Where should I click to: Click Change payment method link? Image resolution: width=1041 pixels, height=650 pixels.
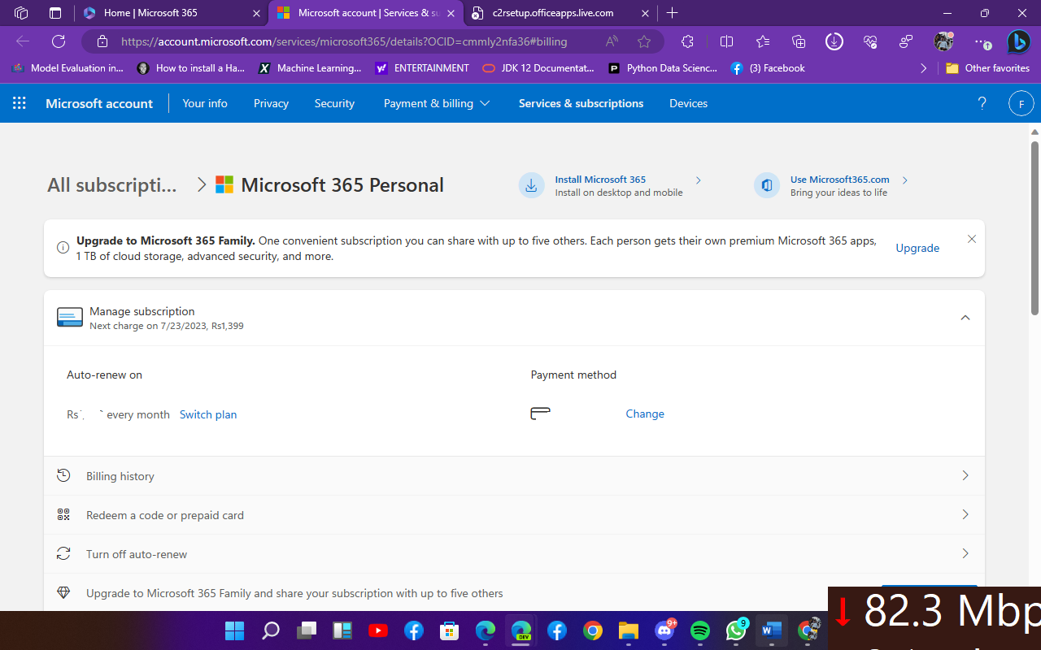(644, 414)
